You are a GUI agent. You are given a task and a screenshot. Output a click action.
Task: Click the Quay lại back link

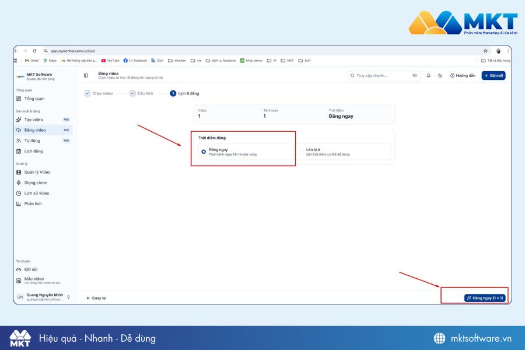(x=96, y=298)
